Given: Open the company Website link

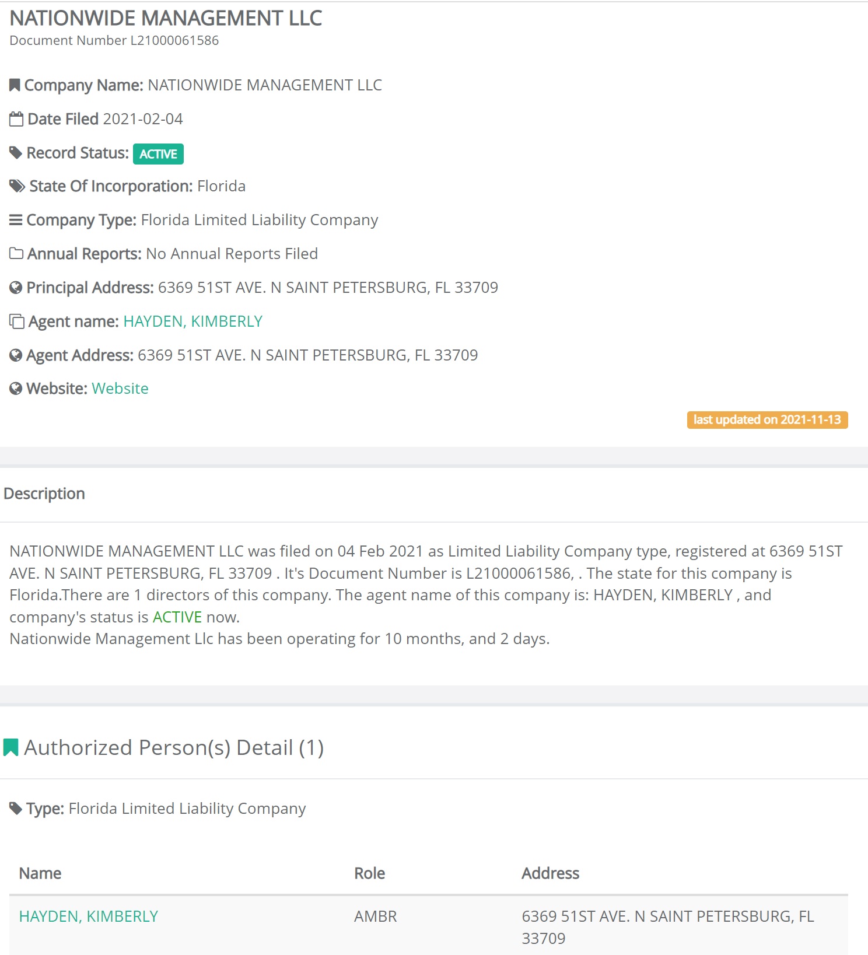Looking at the screenshot, I should pos(120,389).
